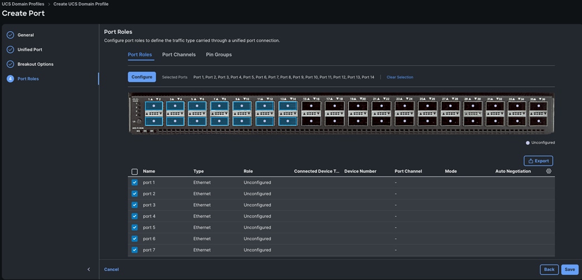The image size is (582, 280).
Task: Open table column settings gear
Action: coord(549,171)
